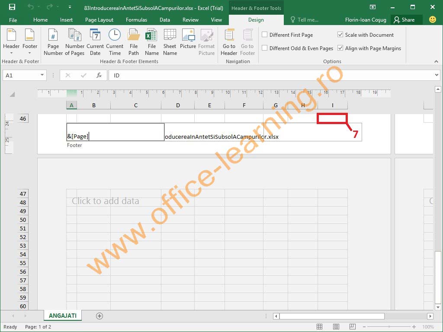Confirm the formula bar entry
This screenshot has height=332, width=443.
(x=83, y=75)
